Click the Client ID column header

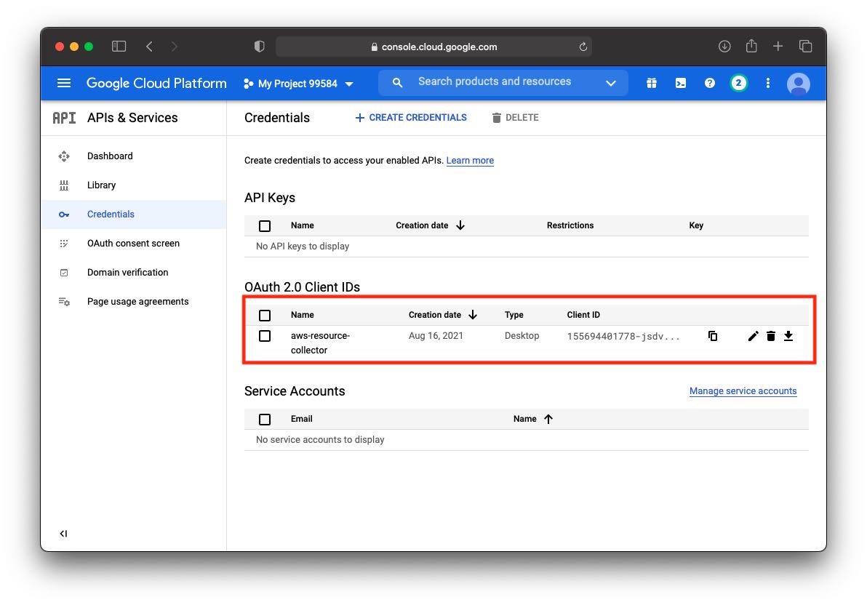point(583,315)
